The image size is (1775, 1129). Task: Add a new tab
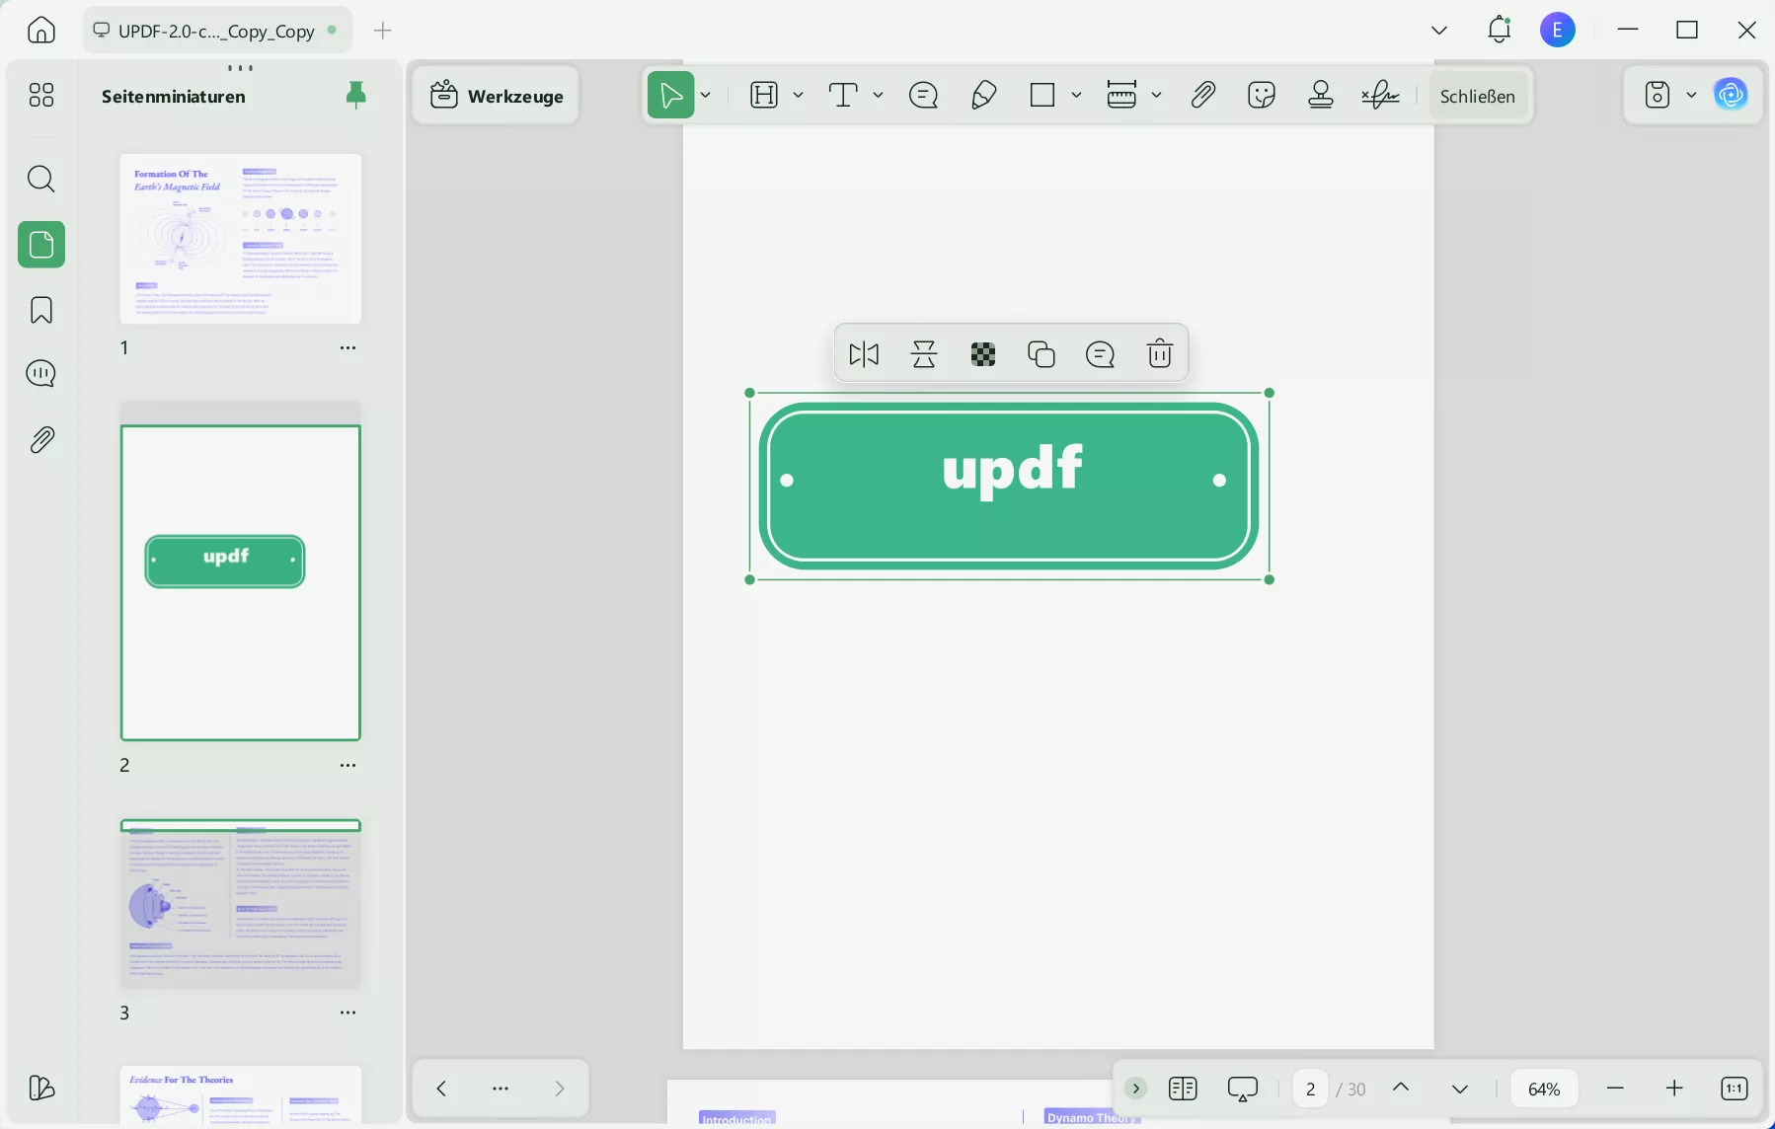pyautogui.click(x=383, y=31)
